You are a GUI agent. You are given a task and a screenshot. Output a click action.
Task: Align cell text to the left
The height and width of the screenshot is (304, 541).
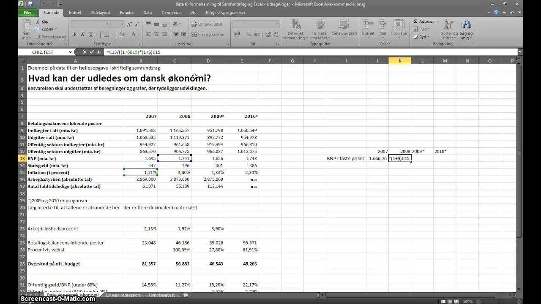tap(148, 34)
